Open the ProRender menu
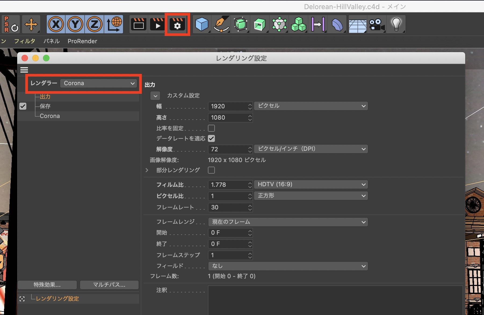 (x=82, y=41)
